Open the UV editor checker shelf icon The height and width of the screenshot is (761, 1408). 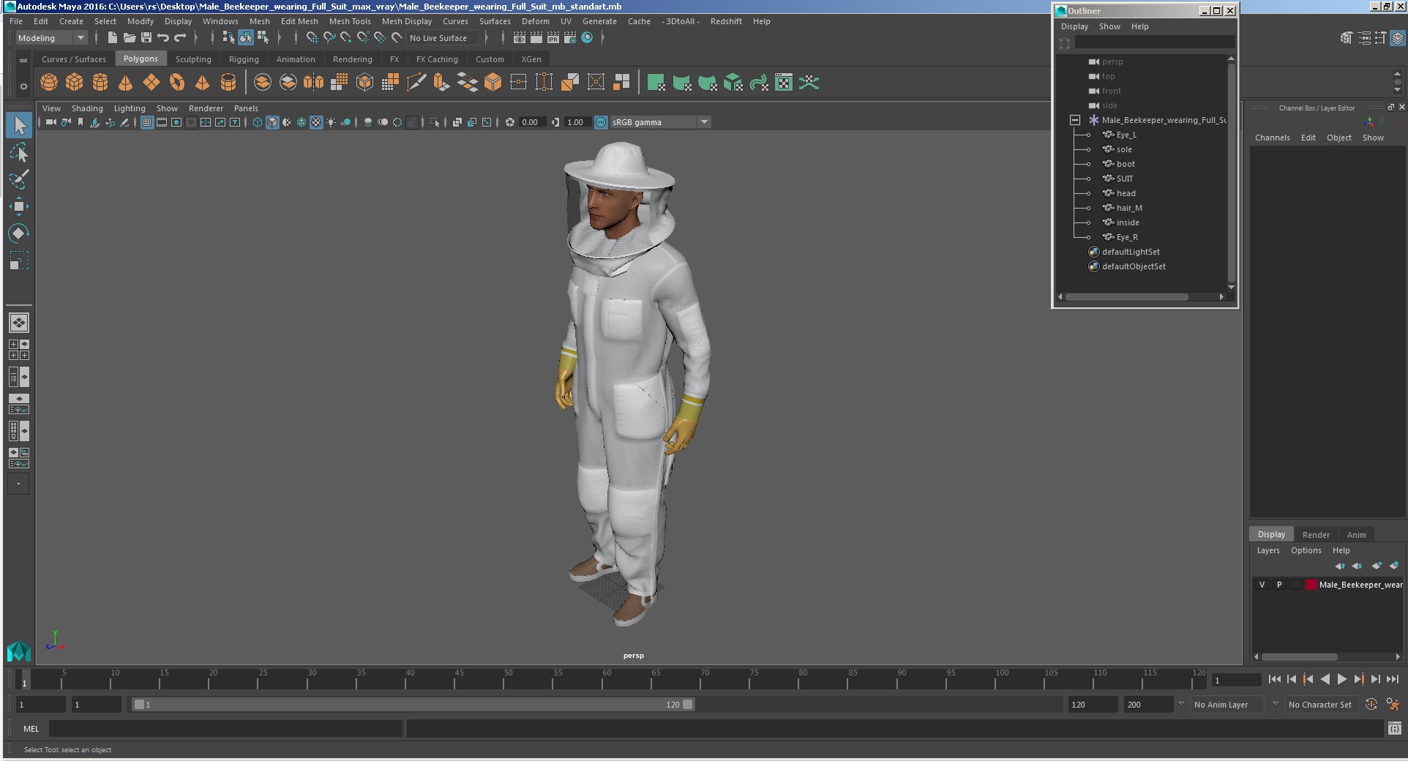point(784,83)
